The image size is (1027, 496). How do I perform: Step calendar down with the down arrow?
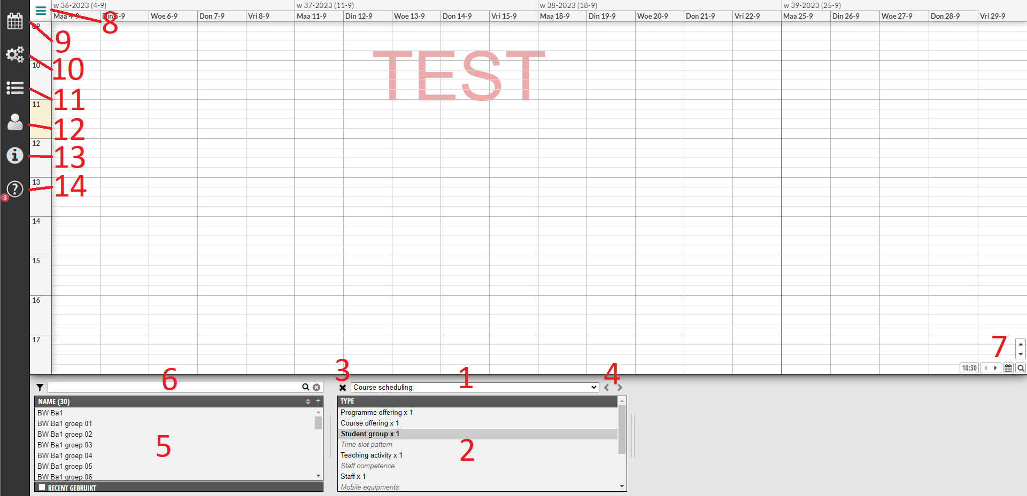(1021, 354)
